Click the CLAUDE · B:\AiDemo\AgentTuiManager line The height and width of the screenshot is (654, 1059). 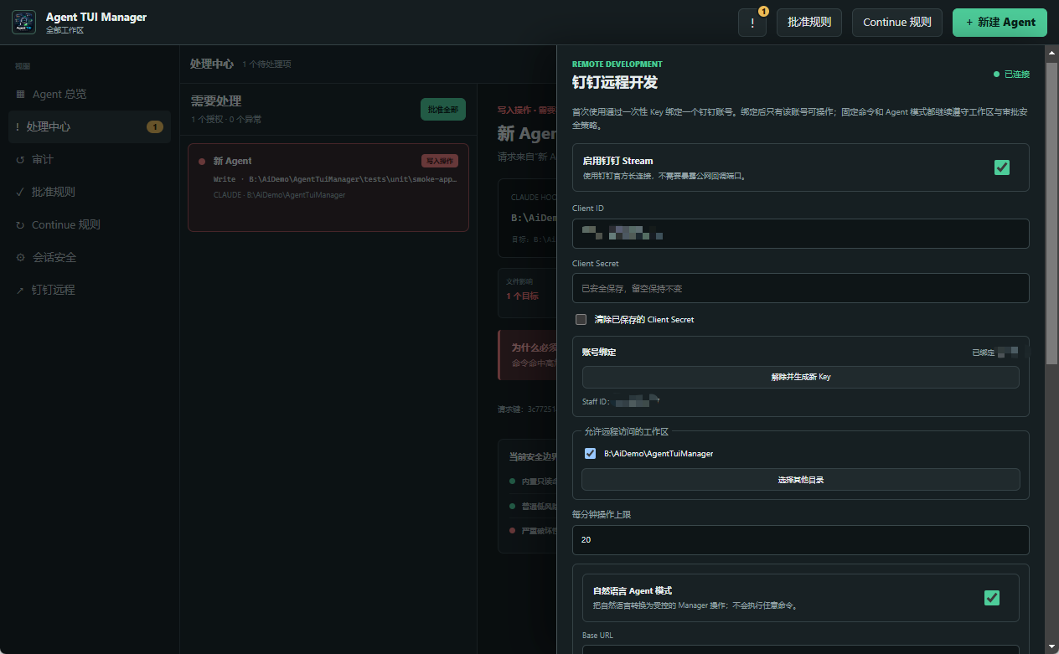(279, 195)
